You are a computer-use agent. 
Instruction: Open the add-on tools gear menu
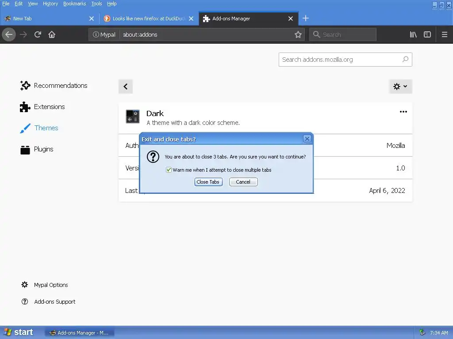[400, 87]
